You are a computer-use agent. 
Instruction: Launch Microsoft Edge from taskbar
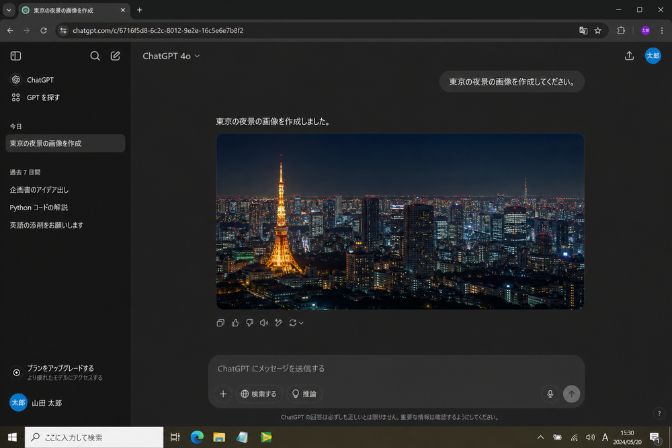(x=197, y=437)
